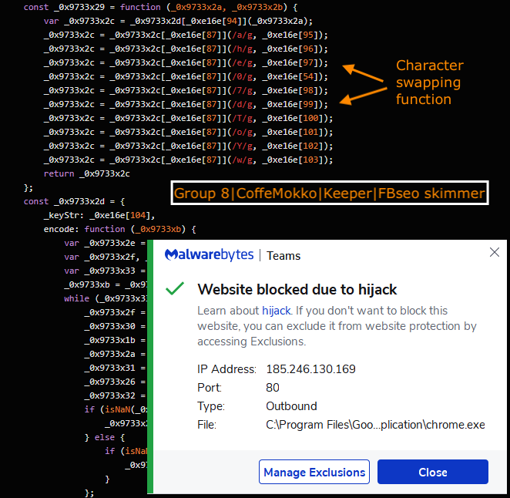Click the Website blocked due to hijack heading

(297, 290)
